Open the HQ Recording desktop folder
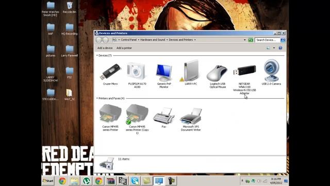The width and height of the screenshot is (330, 186). pos(70,29)
